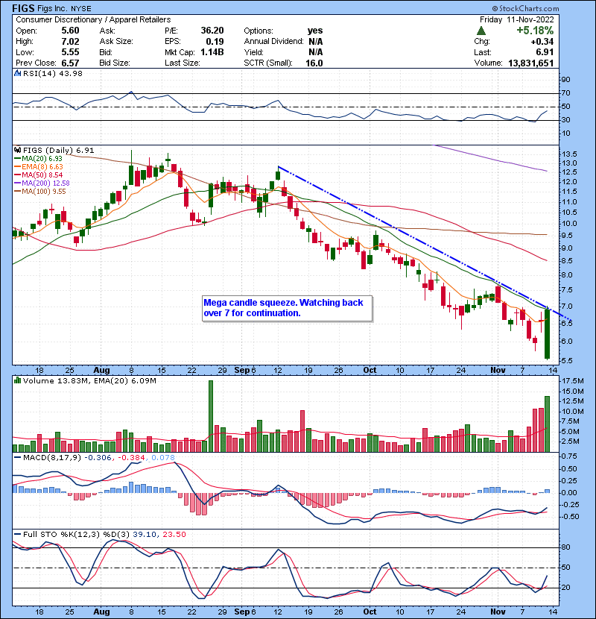Click the Annual Dividend N/A value

(x=316, y=42)
